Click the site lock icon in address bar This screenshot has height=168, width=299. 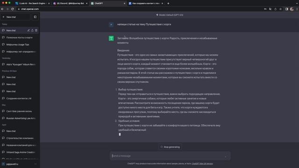[x=19, y=9]
